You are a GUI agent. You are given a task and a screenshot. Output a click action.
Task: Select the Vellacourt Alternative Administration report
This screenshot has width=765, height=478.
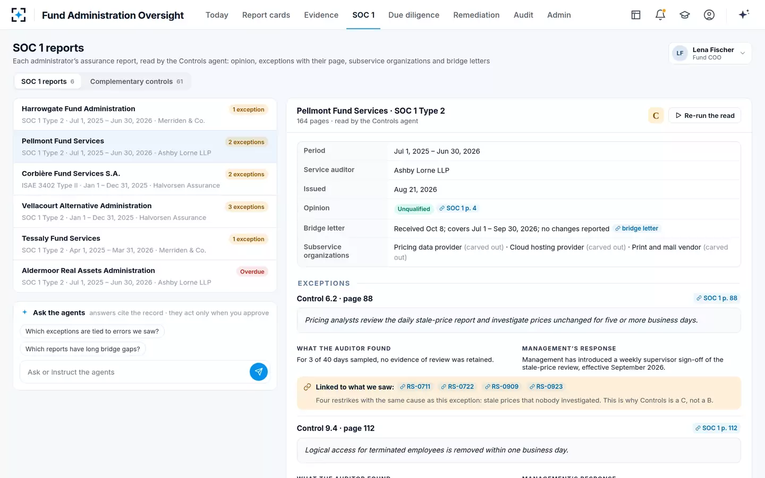click(145, 211)
